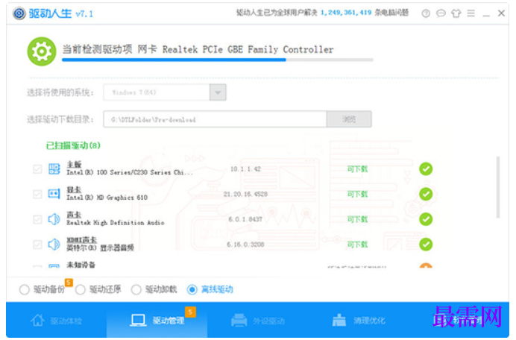Toggle checkbox for Intel 100 Series motherboard driver
This screenshot has height=340, width=516.
pos(37,169)
